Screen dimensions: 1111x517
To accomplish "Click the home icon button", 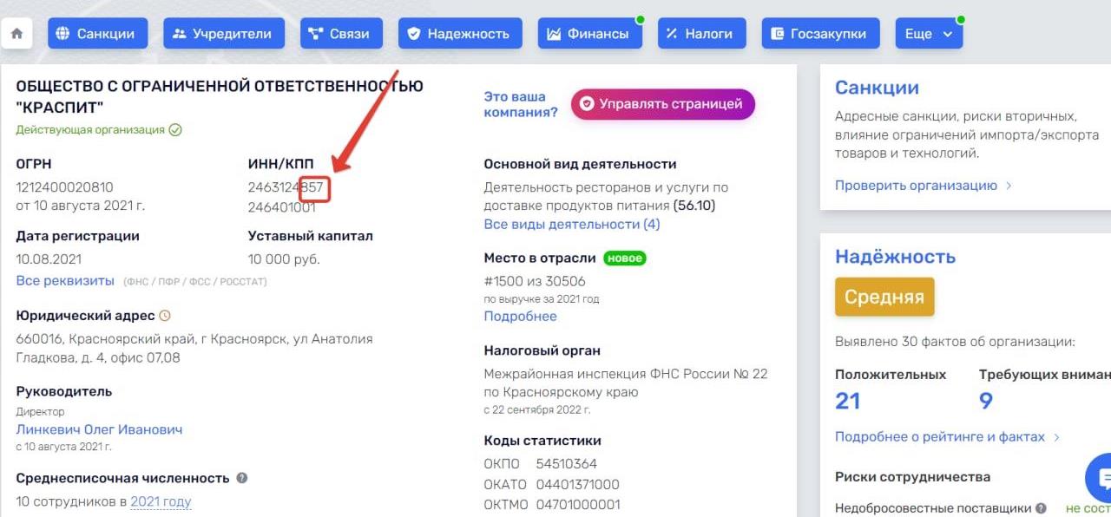I will pos(16,34).
